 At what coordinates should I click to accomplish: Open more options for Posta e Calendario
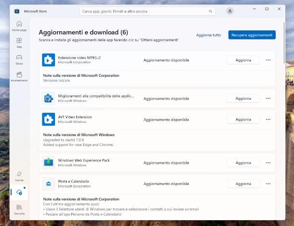(x=268, y=184)
